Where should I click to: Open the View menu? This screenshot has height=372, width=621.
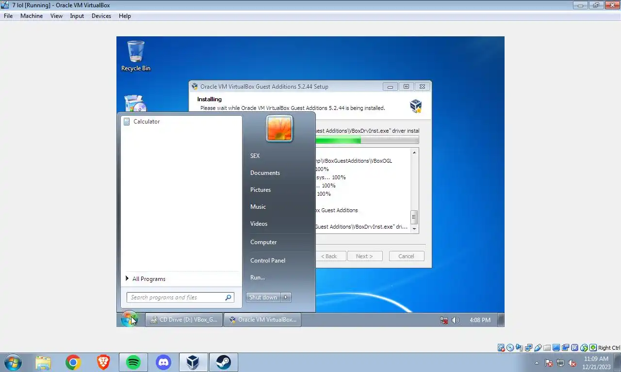point(56,16)
